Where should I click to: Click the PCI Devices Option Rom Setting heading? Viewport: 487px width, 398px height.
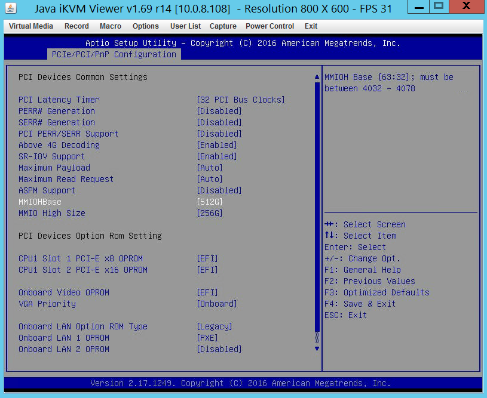pos(90,236)
